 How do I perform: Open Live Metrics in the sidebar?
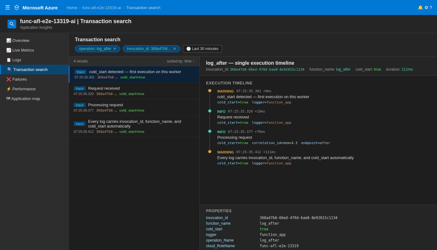[34, 50]
